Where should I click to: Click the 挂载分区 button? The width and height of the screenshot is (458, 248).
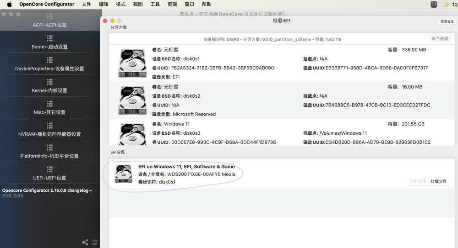[438, 181]
